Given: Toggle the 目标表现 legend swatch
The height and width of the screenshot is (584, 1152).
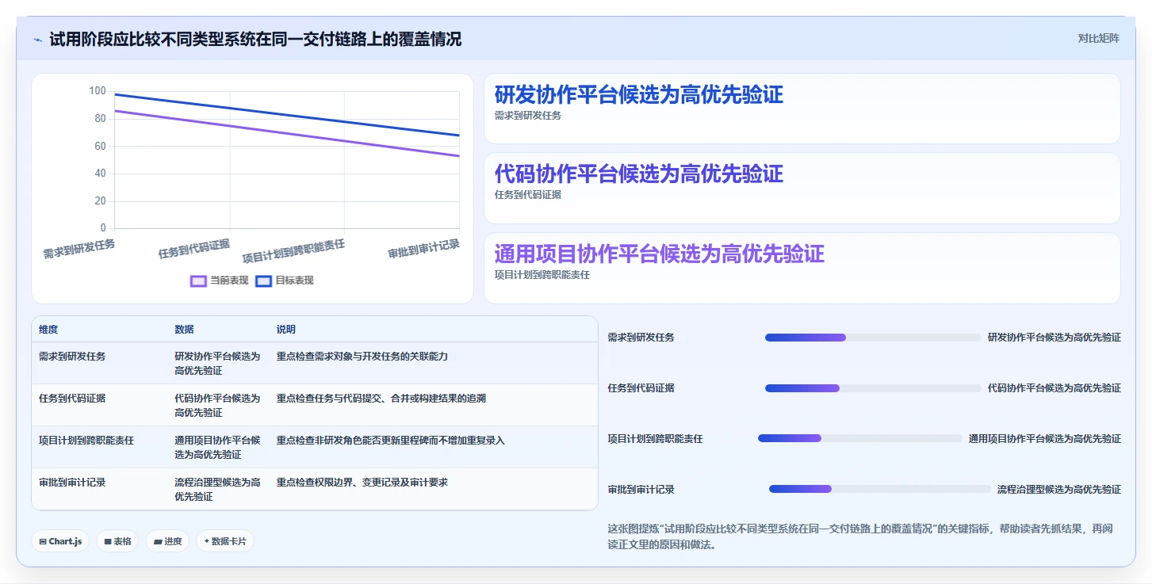Looking at the screenshot, I should 263,281.
